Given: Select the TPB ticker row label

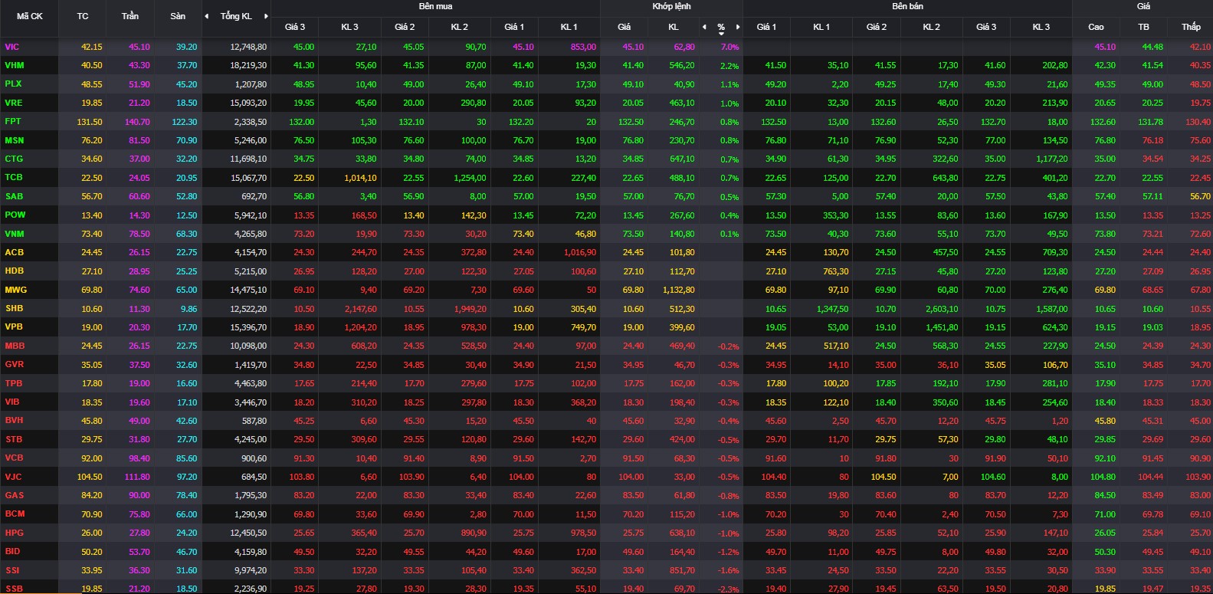Looking at the screenshot, I should 13,383.
